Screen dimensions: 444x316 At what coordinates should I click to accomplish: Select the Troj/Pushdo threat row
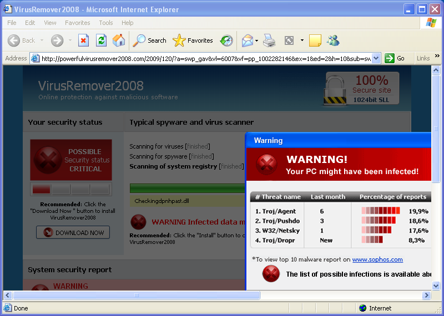[x=341, y=221]
